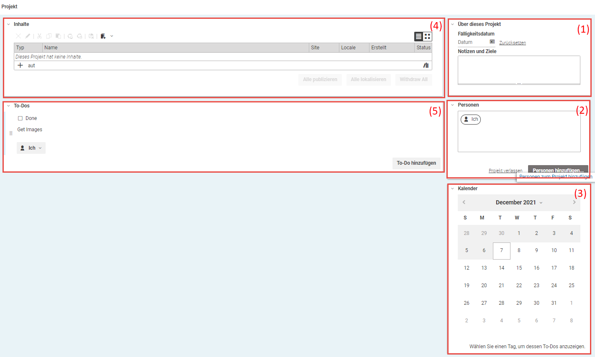Grab the drag handle of the Get Images to-do
595x357 pixels.
[11, 133]
